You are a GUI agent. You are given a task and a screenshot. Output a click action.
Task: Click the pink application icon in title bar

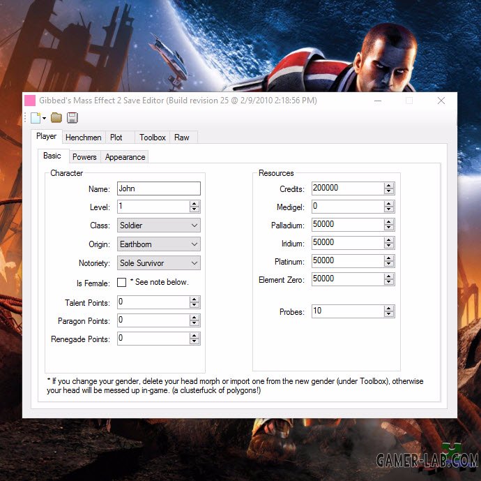tap(30, 101)
